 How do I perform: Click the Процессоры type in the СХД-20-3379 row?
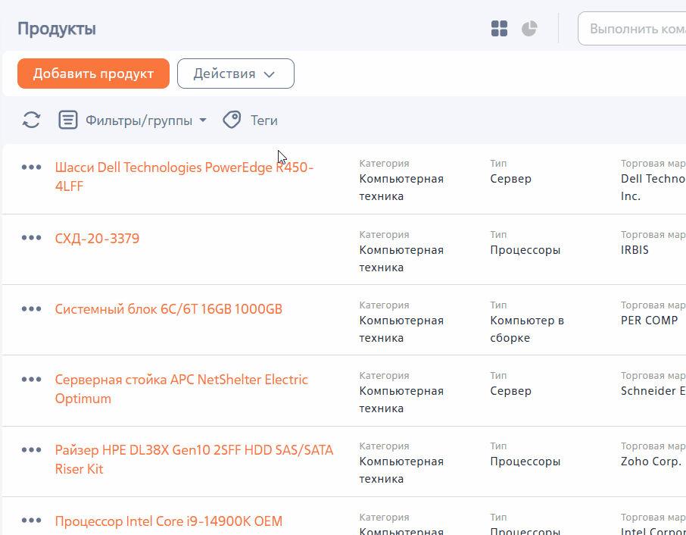[525, 250]
